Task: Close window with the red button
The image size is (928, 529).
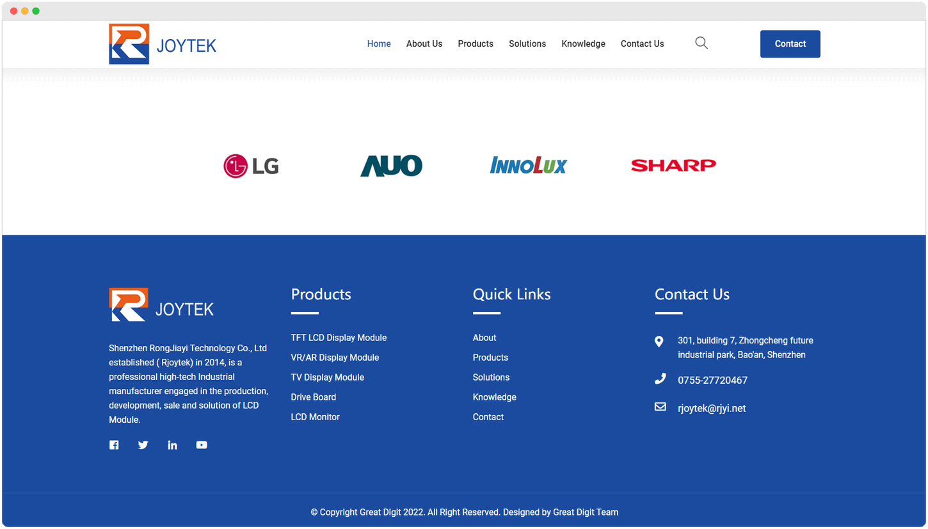Action: point(14,11)
